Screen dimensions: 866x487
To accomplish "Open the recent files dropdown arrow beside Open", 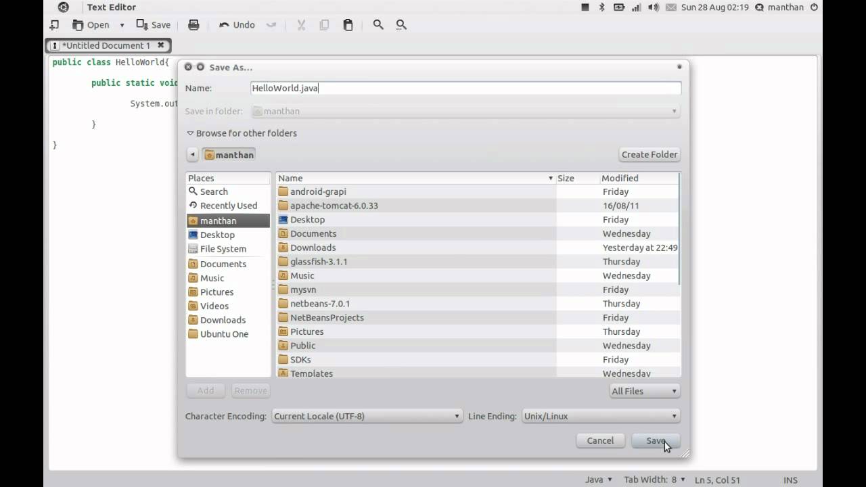I will pyautogui.click(x=122, y=25).
